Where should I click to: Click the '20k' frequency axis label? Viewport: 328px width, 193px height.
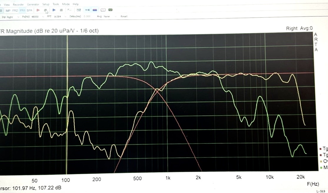[x=301, y=177]
